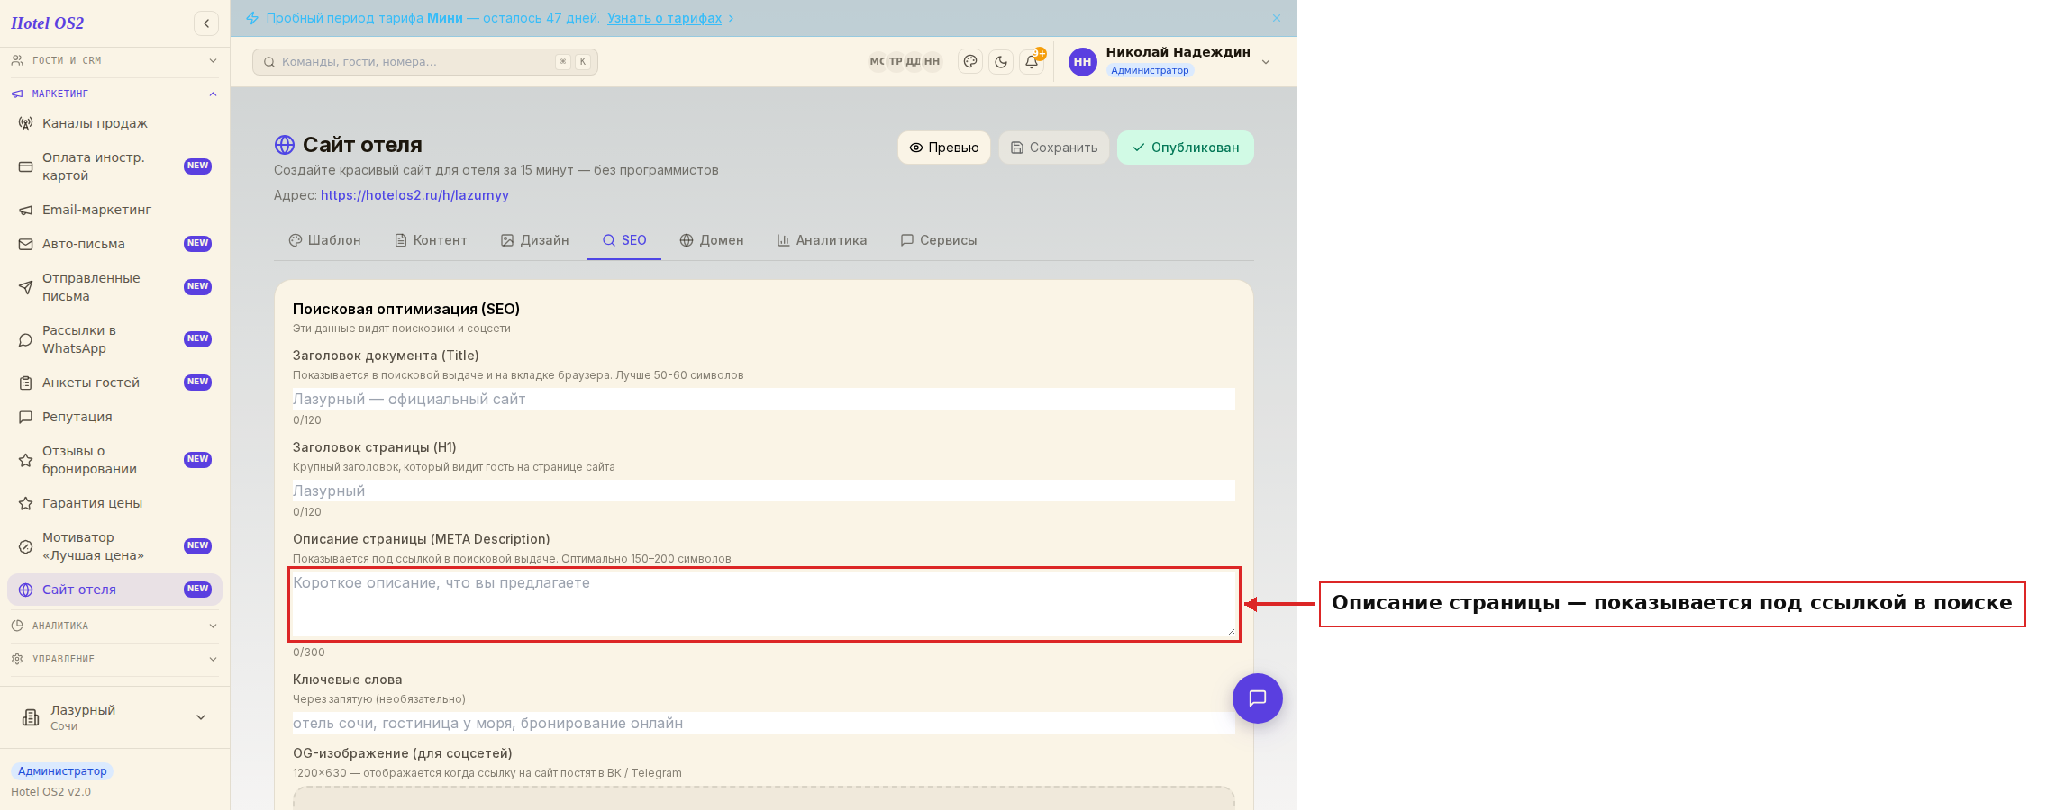Switch to the Сервисы tab

[x=939, y=240]
